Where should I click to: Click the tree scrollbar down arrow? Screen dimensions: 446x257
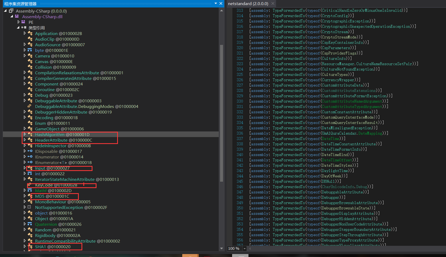[x=221, y=248]
